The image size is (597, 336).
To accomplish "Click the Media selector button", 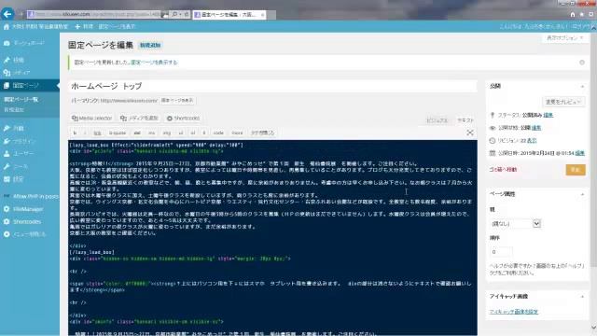I will (x=91, y=119).
